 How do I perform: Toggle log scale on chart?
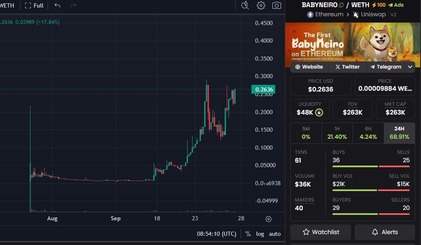[260, 234]
